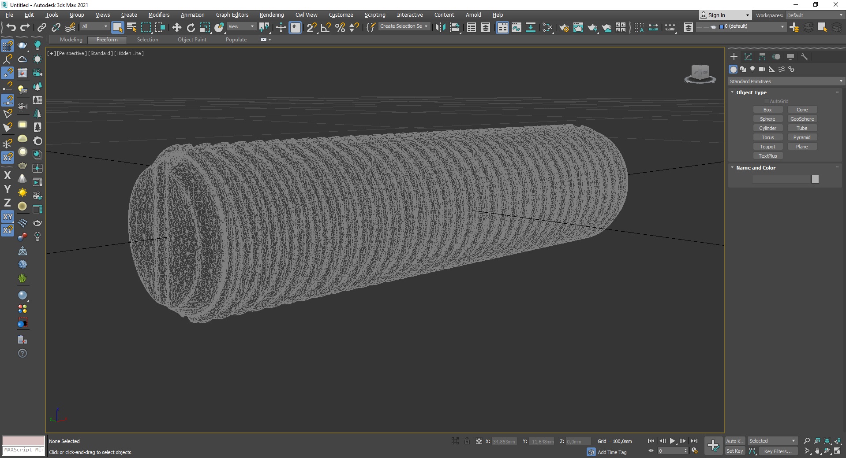Image resolution: width=846 pixels, height=458 pixels.
Task: Open the Display panel tab
Action: click(x=790, y=57)
